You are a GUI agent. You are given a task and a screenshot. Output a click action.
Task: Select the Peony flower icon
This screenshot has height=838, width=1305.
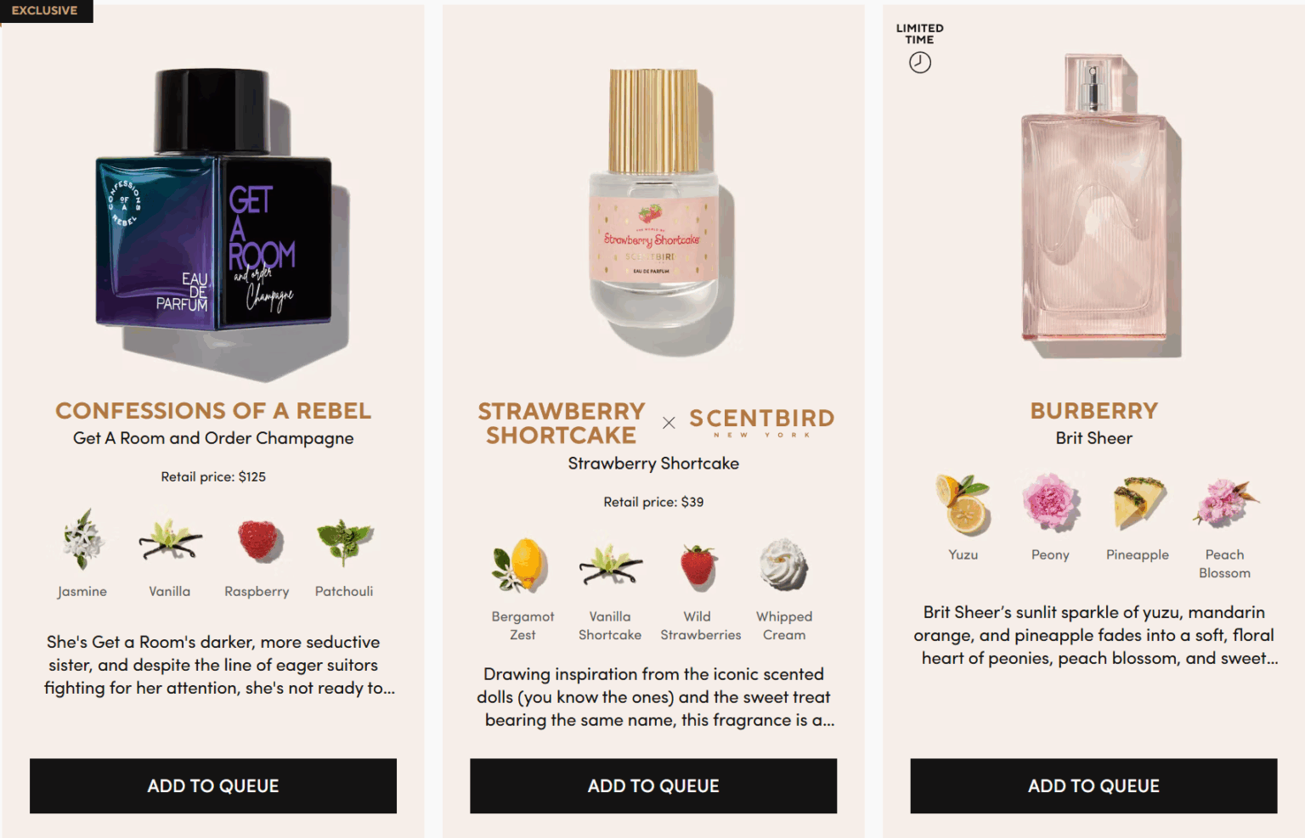(x=1051, y=502)
